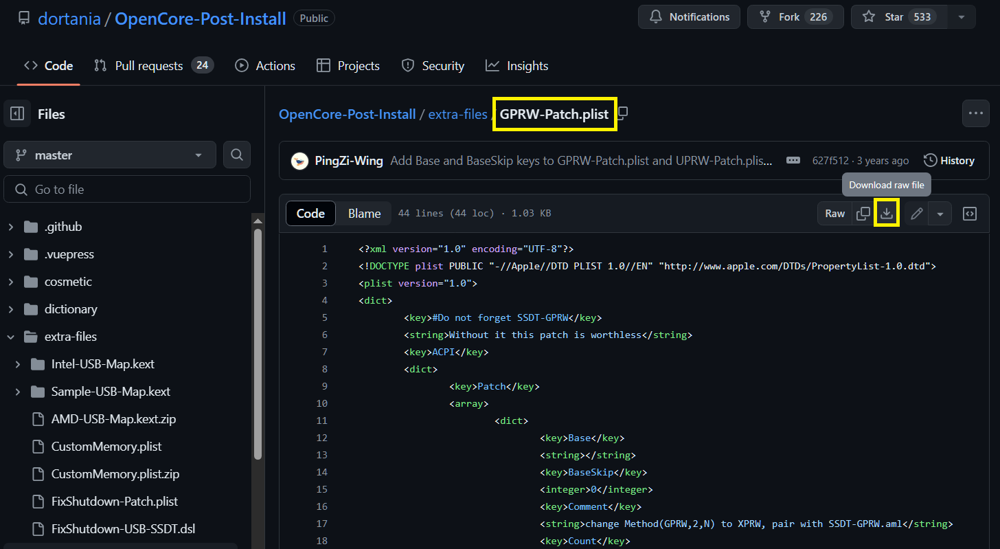Edit this file pencil icon

916,214
